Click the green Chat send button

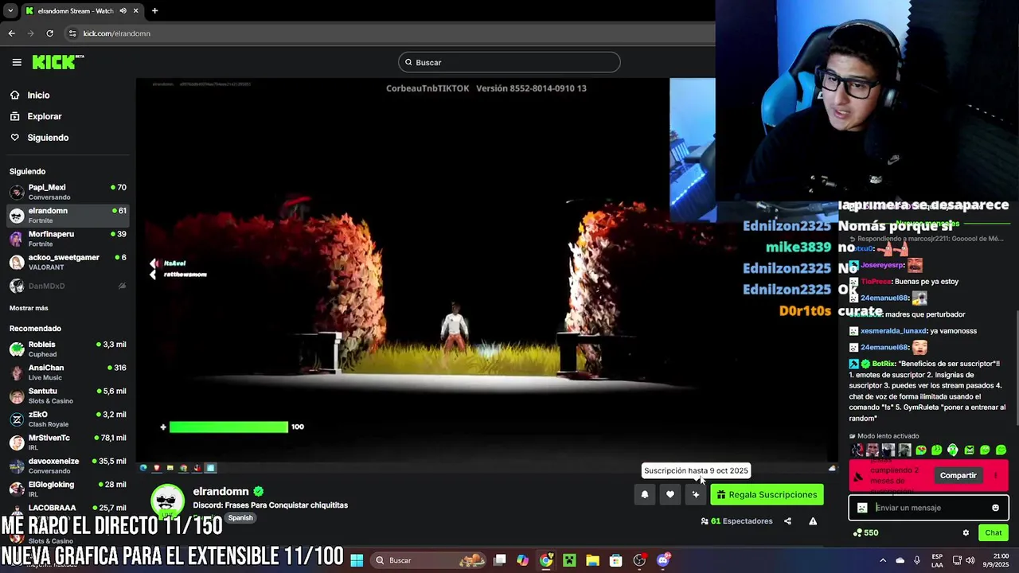click(994, 533)
